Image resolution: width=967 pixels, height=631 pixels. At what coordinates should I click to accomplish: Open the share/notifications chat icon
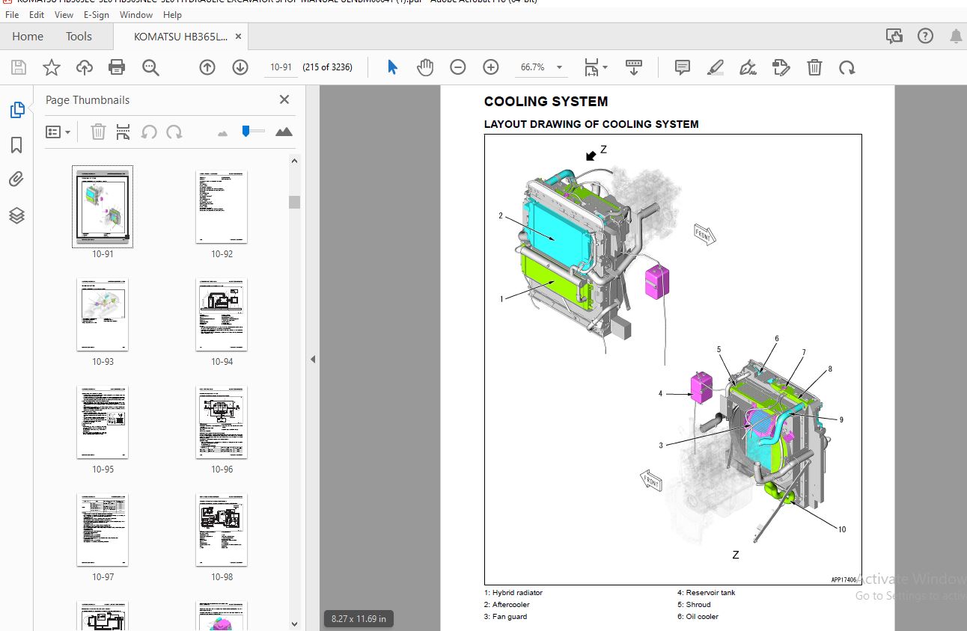click(x=894, y=36)
